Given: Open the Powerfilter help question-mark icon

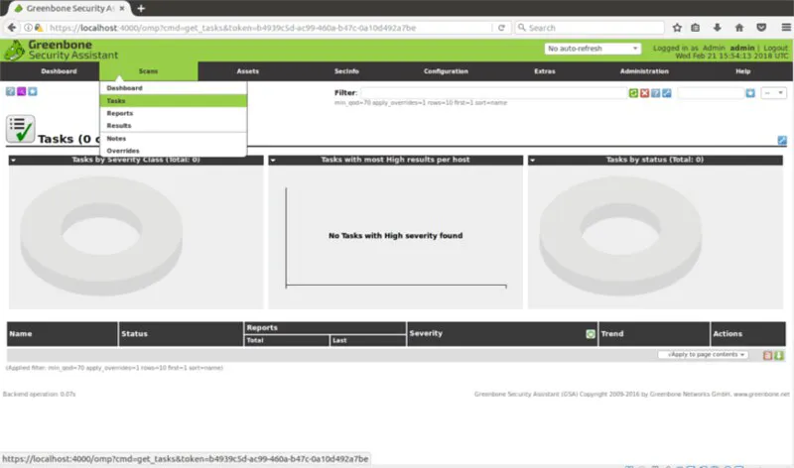Looking at the screenshot, I should point(656,93).
